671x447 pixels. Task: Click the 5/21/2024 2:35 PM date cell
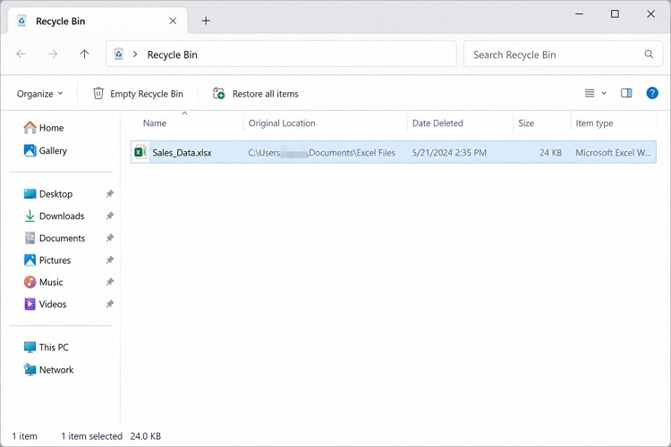(449, 153)
